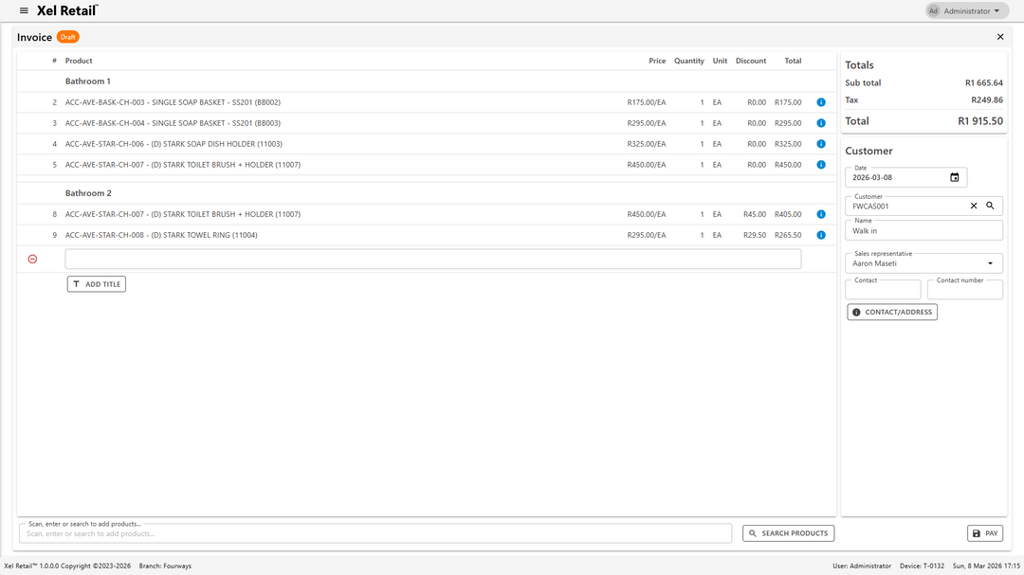This screenshot has width=1024, height=575.
Task: Click info icon for Stark Towel Ring row
Action: pyautogui.click(x=821, y=235)
